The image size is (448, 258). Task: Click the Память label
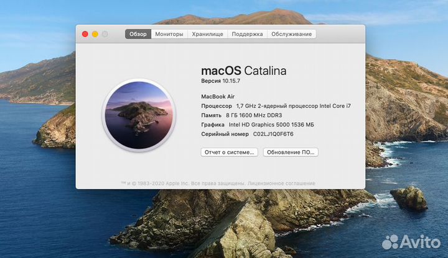click(211, 115)
